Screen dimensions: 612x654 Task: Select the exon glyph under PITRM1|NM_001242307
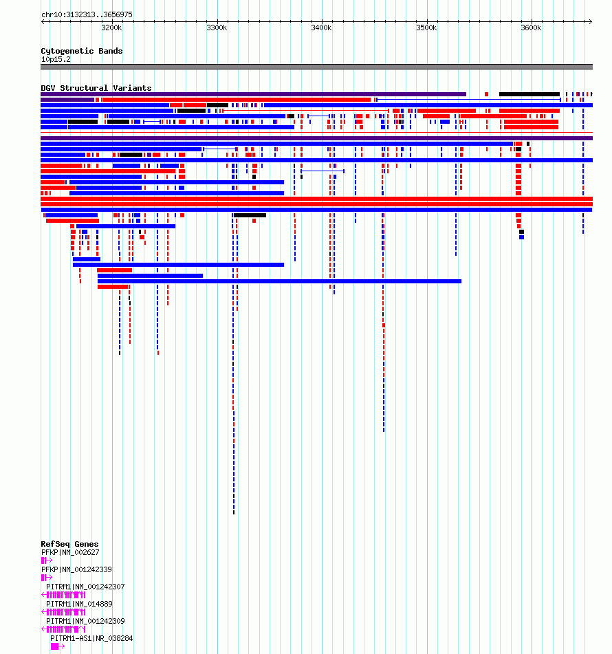coord(63,595)
